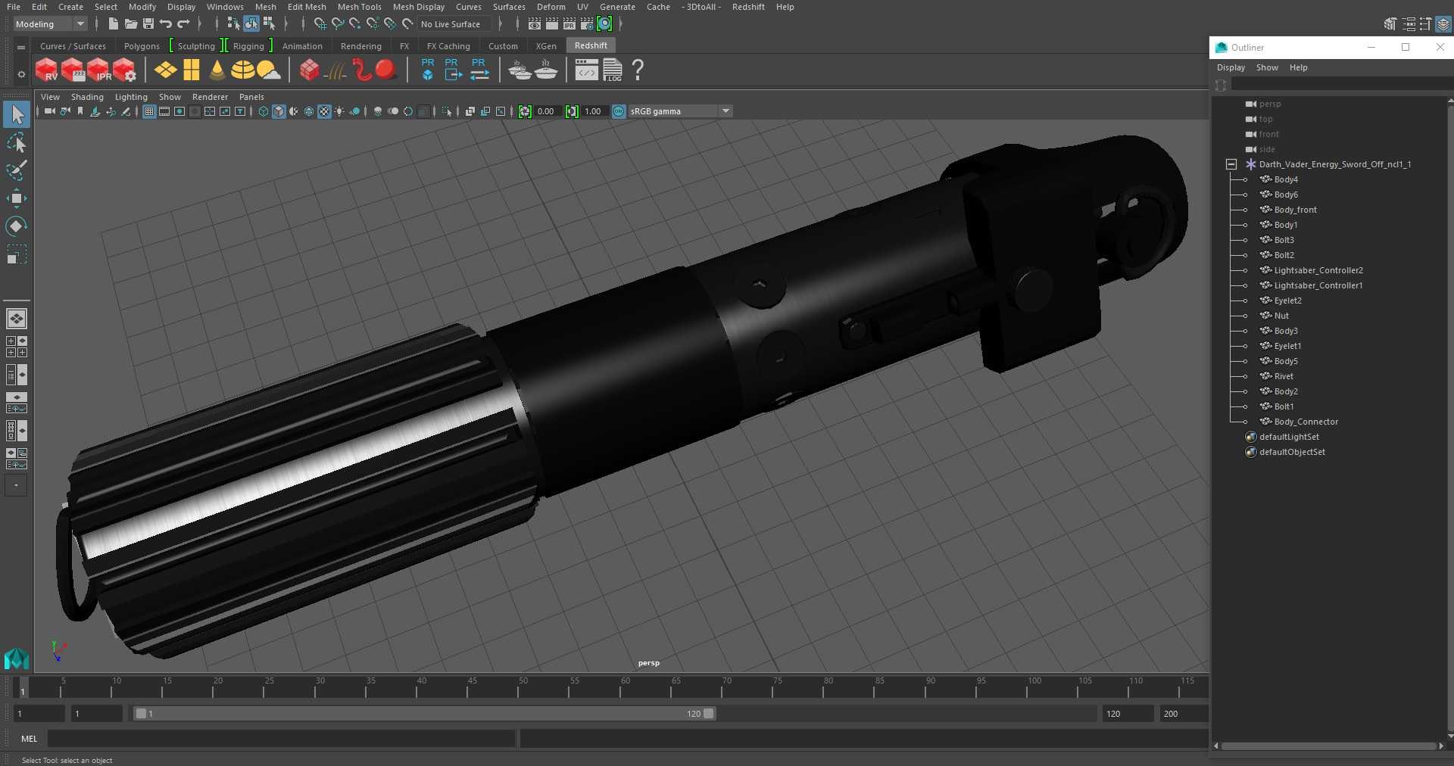Choose the Paint selection tool
The height and width of the screenshot is (766, 1454).
[17, 170]
